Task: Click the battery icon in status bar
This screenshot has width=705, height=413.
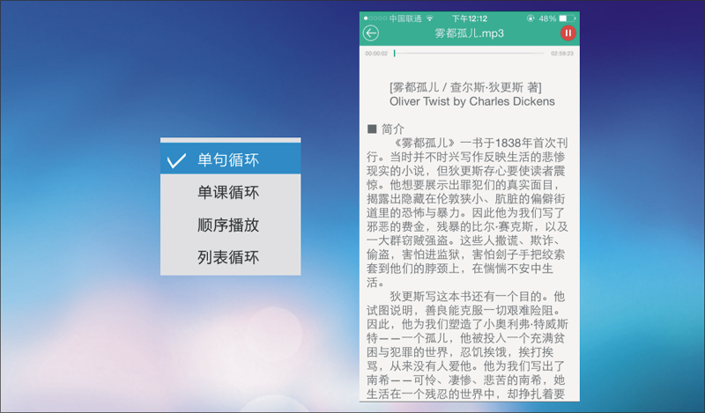Action: (x=568, y=18)
